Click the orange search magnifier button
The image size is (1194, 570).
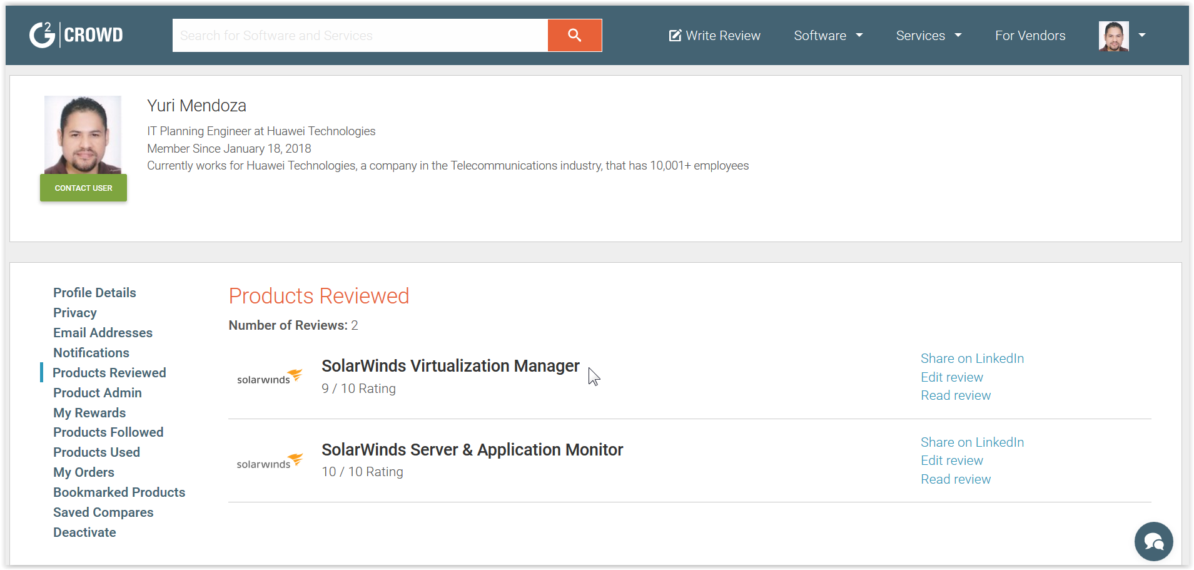[575, 35]
